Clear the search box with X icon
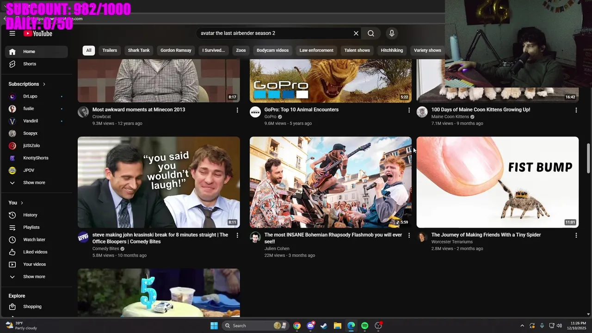This screenshot has width=592, height=333. tap(356, 33)
